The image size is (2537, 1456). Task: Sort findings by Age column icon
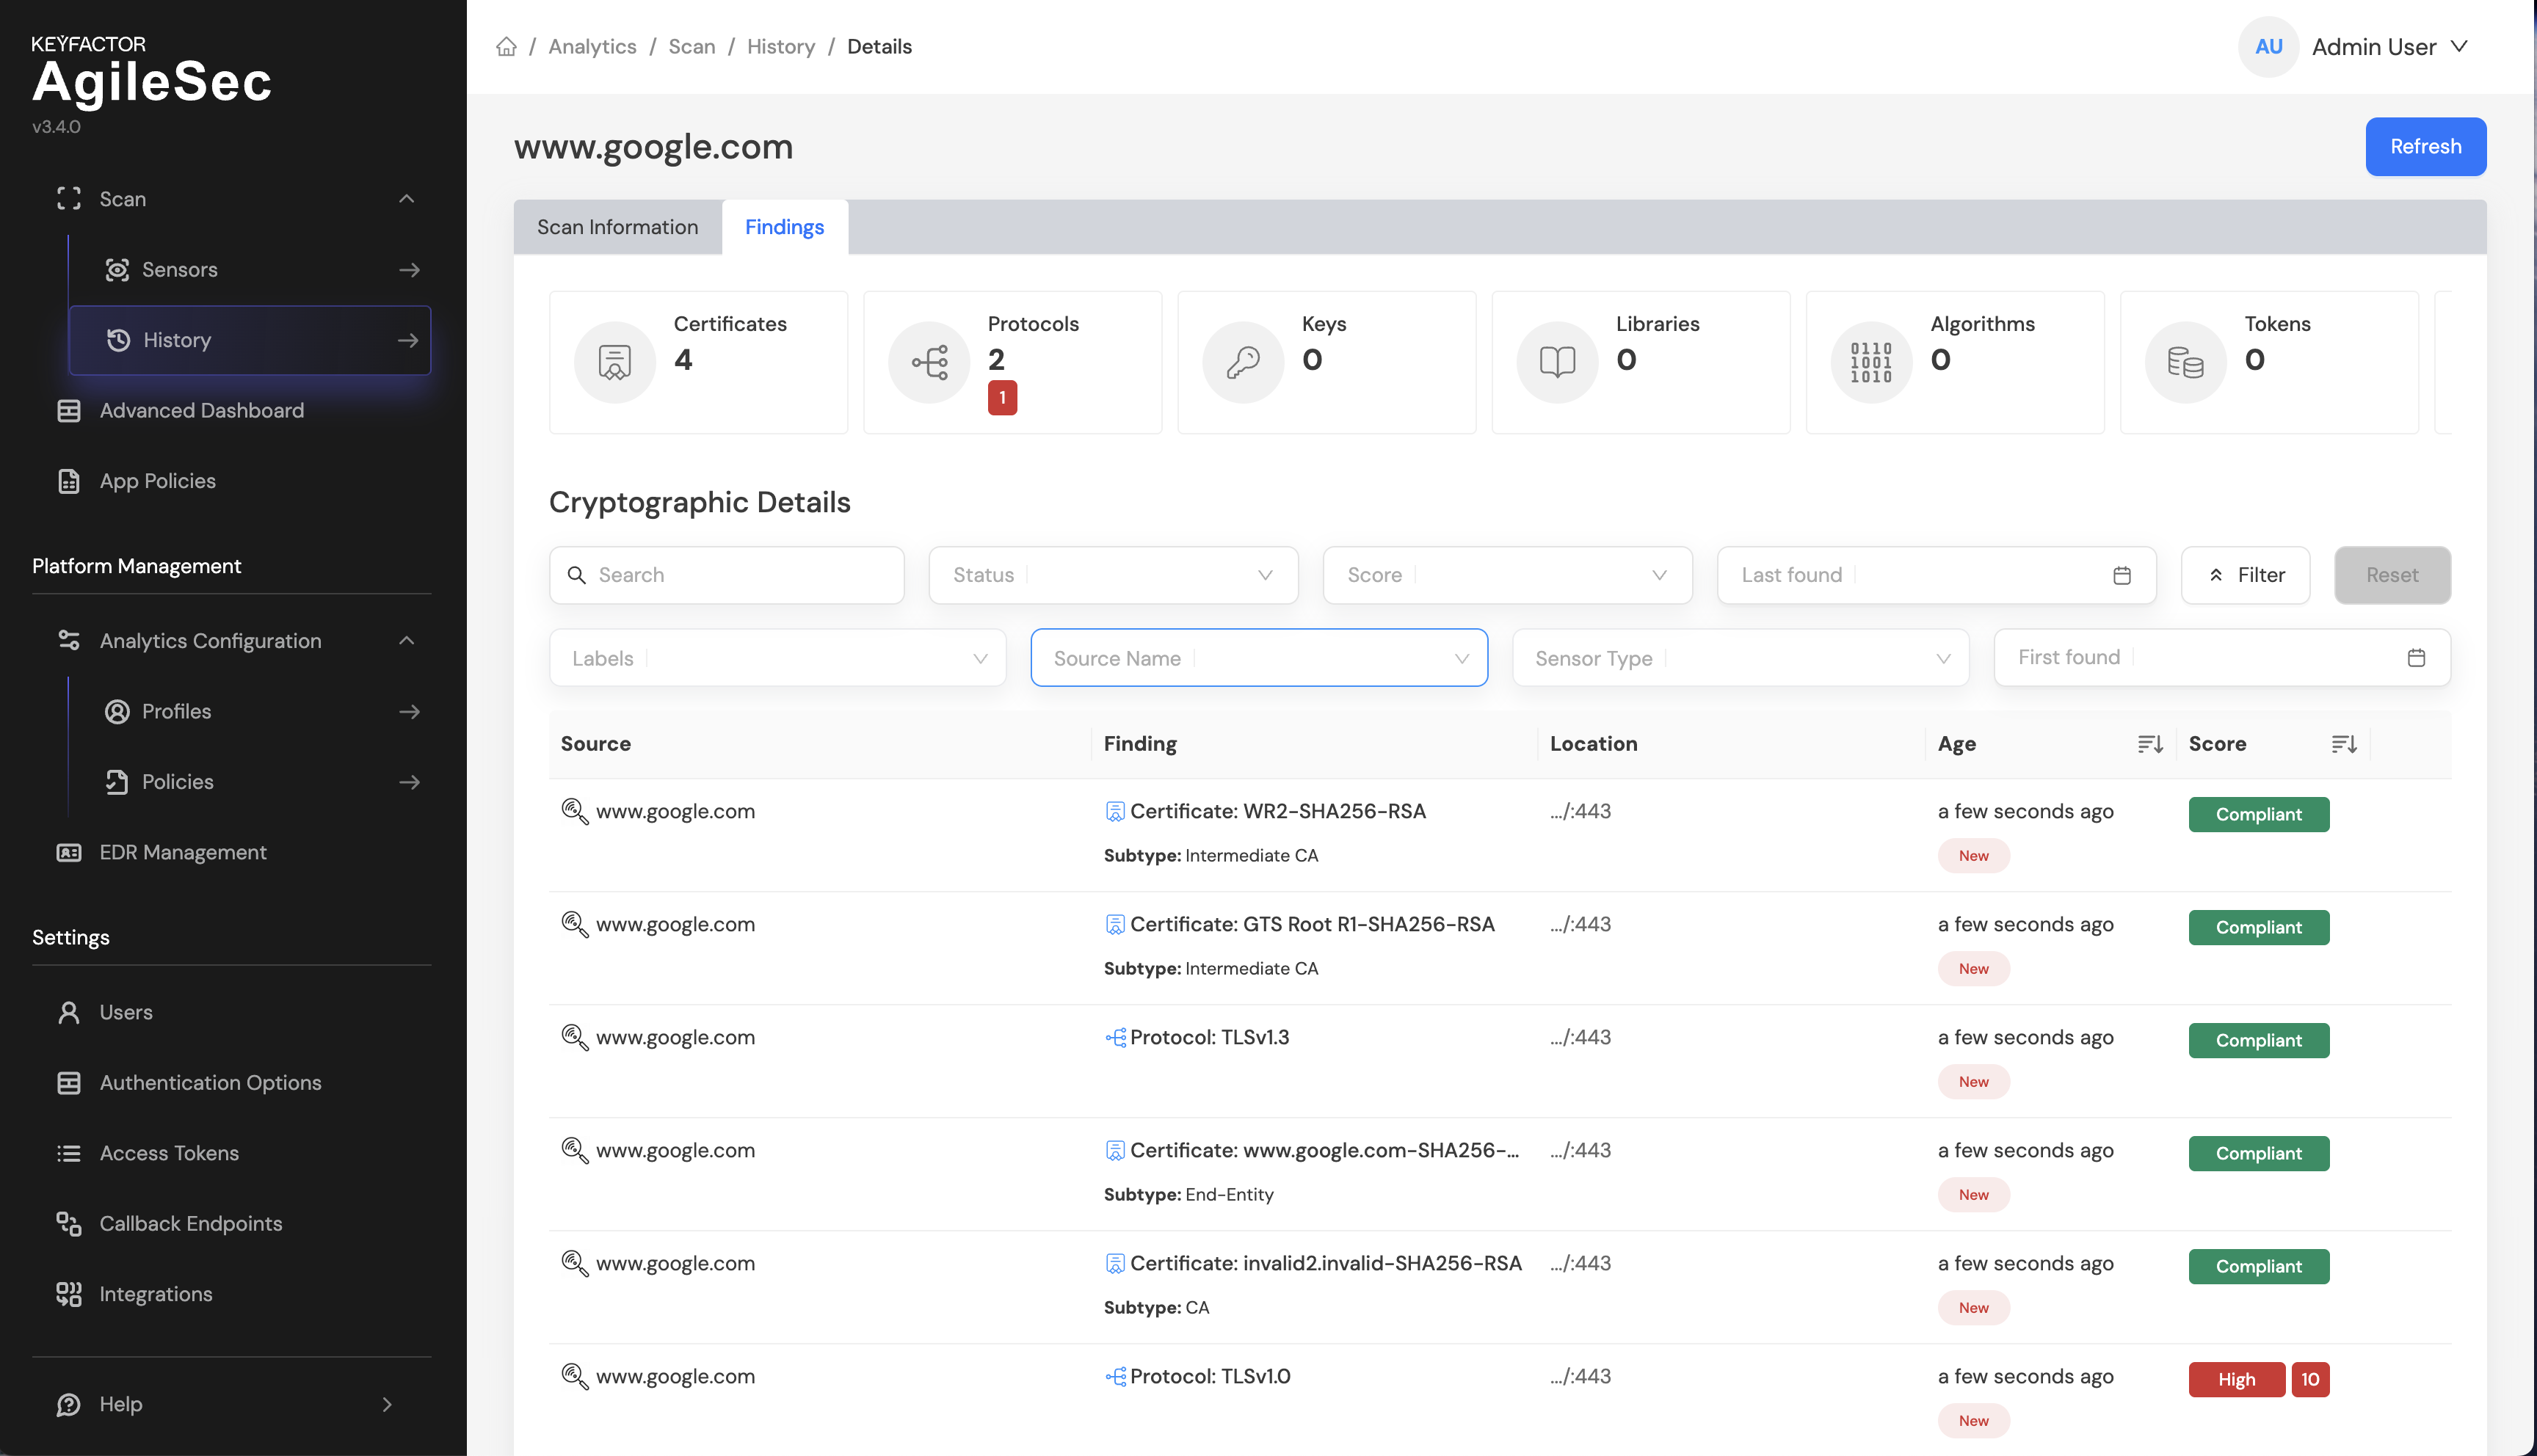(x=2149, y=744)
